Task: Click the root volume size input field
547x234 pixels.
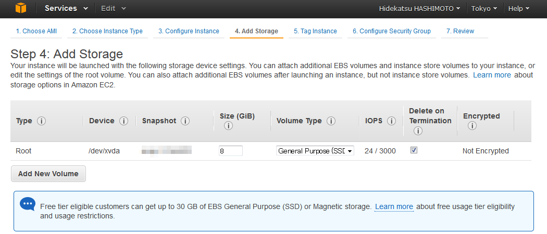Action: click(231, 151)
